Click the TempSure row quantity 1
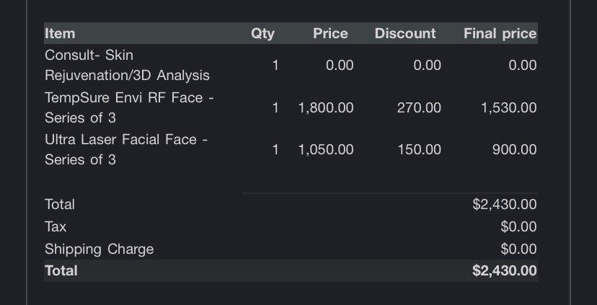This screenshot has width=597, height=305. [275, 107]
